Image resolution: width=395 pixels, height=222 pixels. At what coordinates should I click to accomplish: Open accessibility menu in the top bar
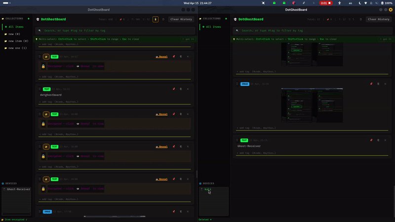[x=339, y=3]
